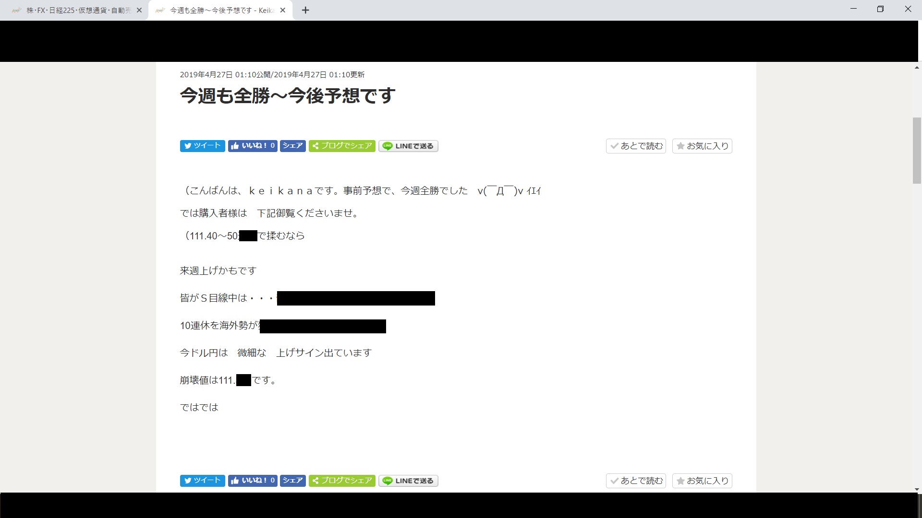Viewport: 922px width, 518px height.
Task: Click the bottom ツイート share button
Action: pyautogui.click(x=202, y=481)
